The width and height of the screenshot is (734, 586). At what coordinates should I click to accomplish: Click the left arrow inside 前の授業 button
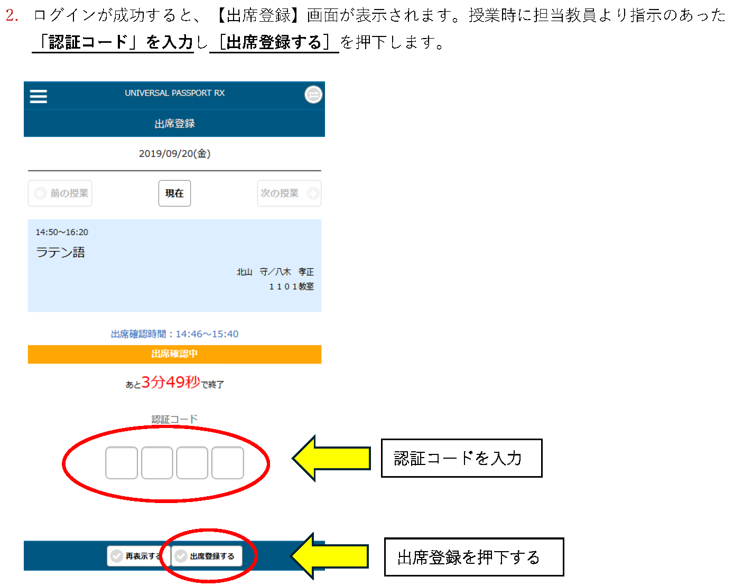click(41, 193)
